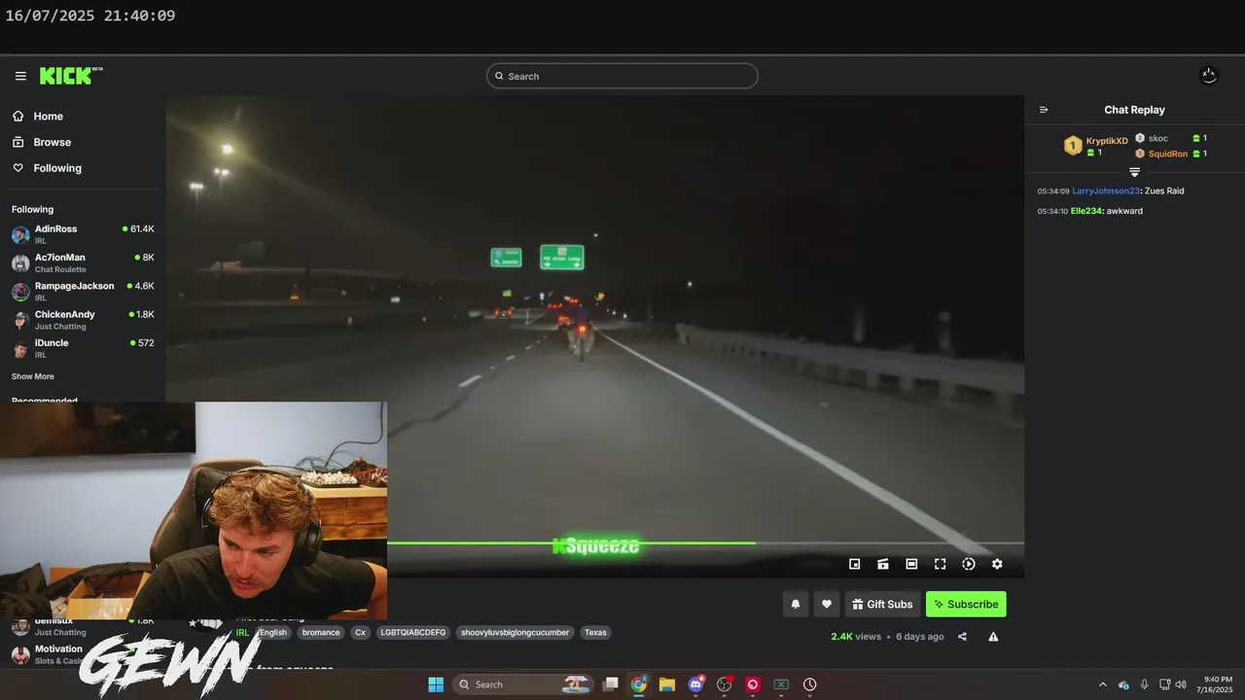Viewport: 1245px width, 700px height.
Task: Open the red circular app on taskbar
Action: 752,684
